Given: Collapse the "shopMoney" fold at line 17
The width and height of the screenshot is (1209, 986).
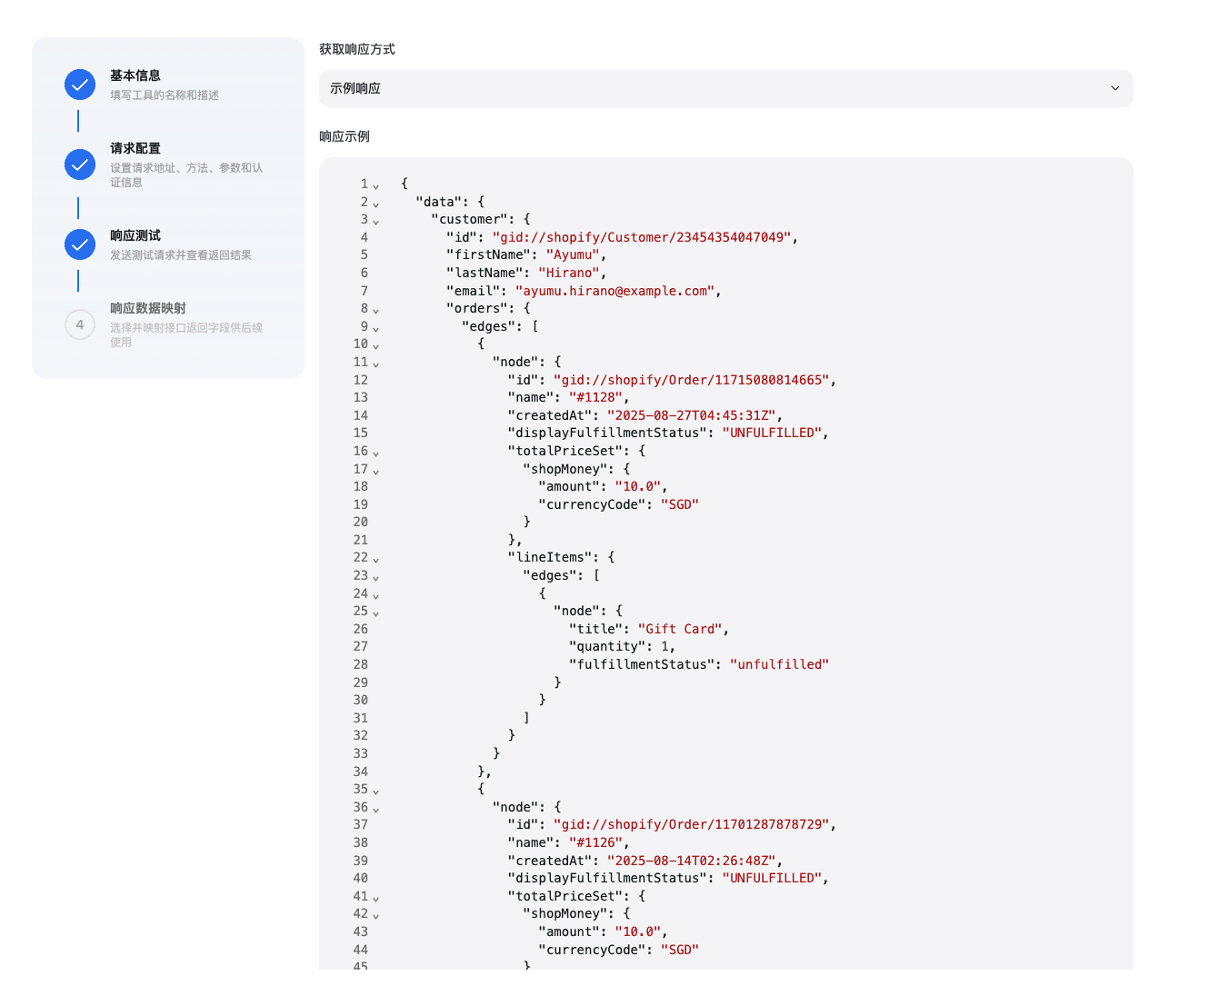Looking at the screenshot, I should (x=375, y=471).
